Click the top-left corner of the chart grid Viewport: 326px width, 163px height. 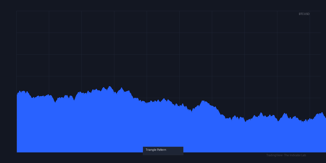[16, 11]
